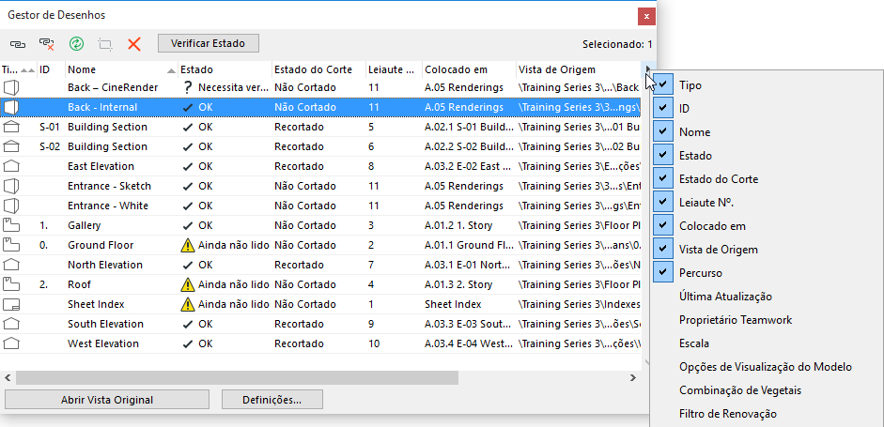This screenshot has width=884, height=427.
Task: Uncheck the Estado column checkbox
Action: [663, 156]
